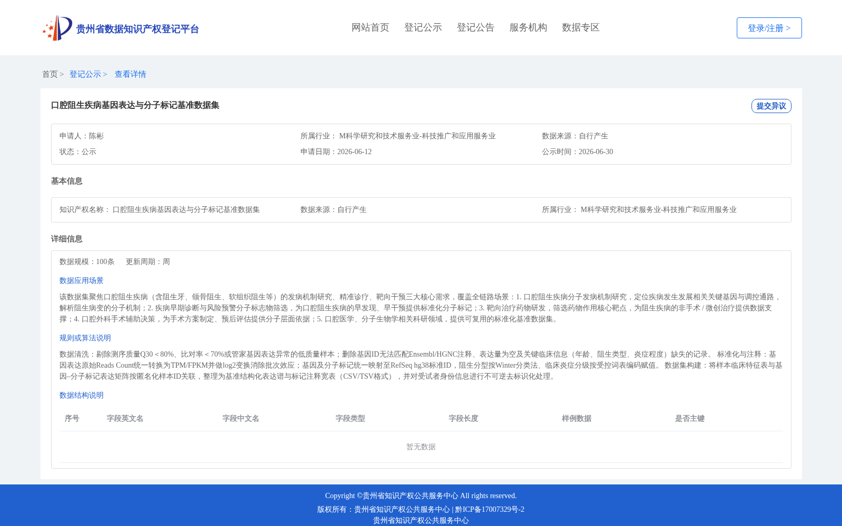Click the 序号 column header
This screenshot has width=842, height=526.
[x=72, y=418]
